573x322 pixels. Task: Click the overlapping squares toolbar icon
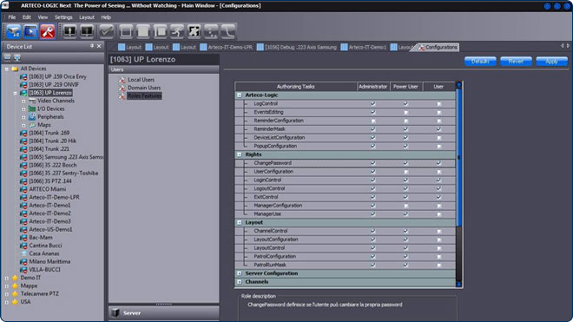[x=160, y=31]
